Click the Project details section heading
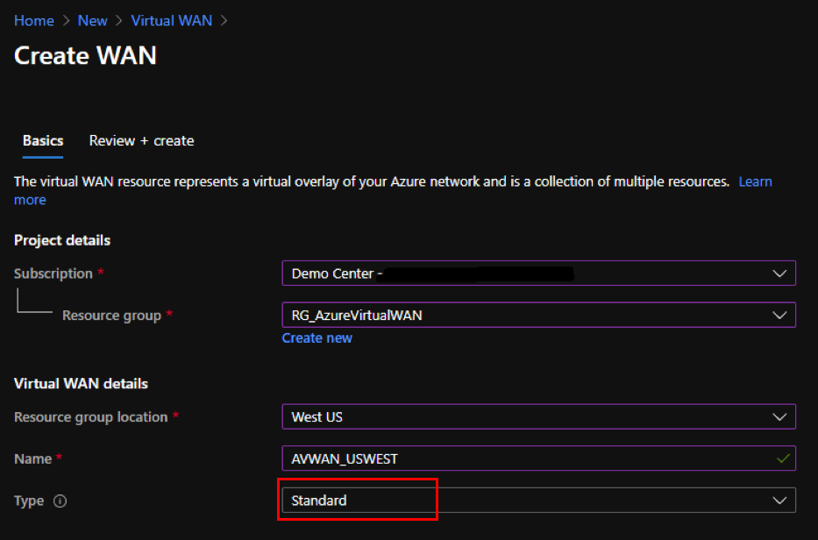Screen dimensions: 818x540 62,240
